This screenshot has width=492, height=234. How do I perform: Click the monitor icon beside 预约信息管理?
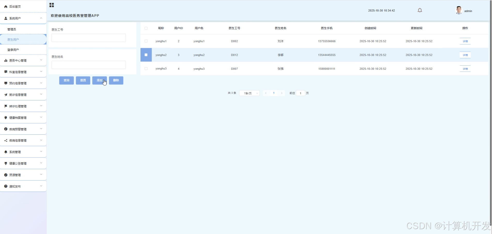[x=6, y=83]
